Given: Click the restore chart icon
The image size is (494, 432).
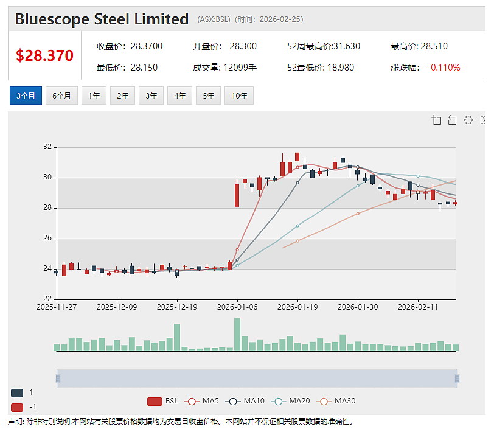Looking at the screenshot, I should pyautogui.click(x=468, y=120).
